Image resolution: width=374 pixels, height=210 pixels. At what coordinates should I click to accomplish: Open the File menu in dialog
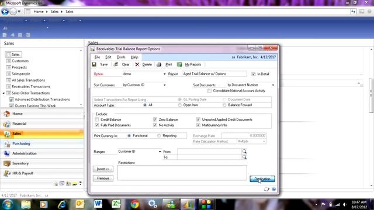click(98, 57)
